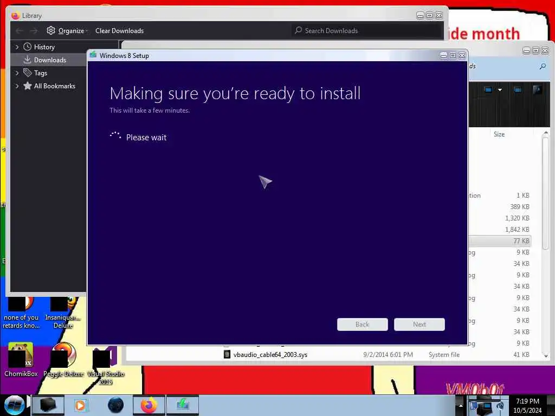The height and width of the screenshot is (416, 555).
Task: Click the Windows 8 Setup title bar icon
Action: (x=93, y=55)
